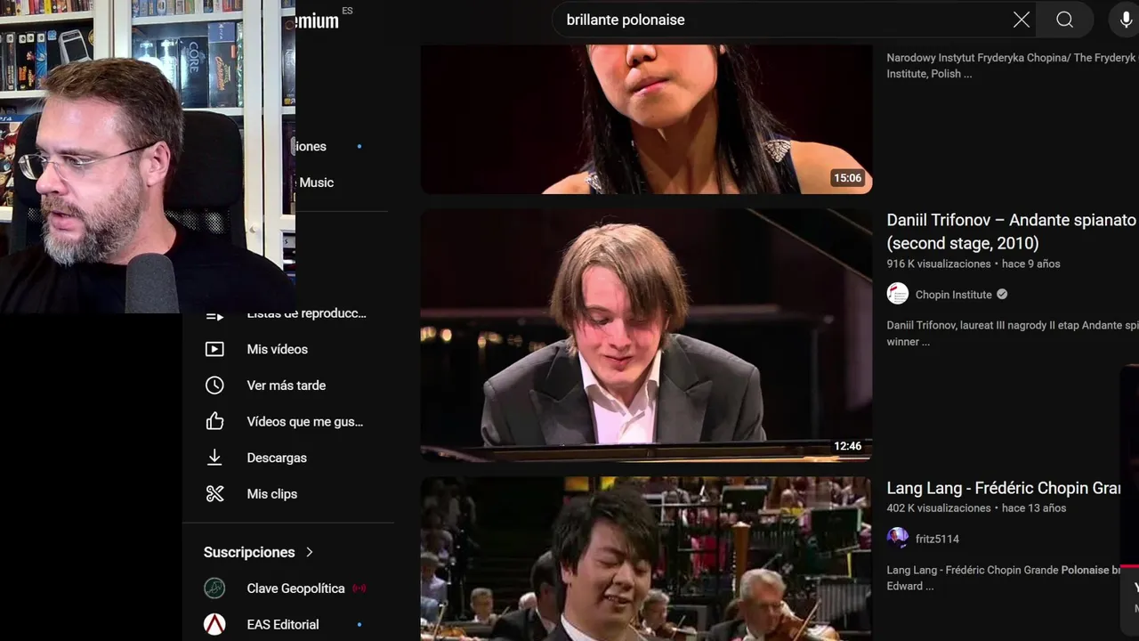Open Ver más tarde list
This screenshot has width=1139, height=641.
(x=288, y=385)
